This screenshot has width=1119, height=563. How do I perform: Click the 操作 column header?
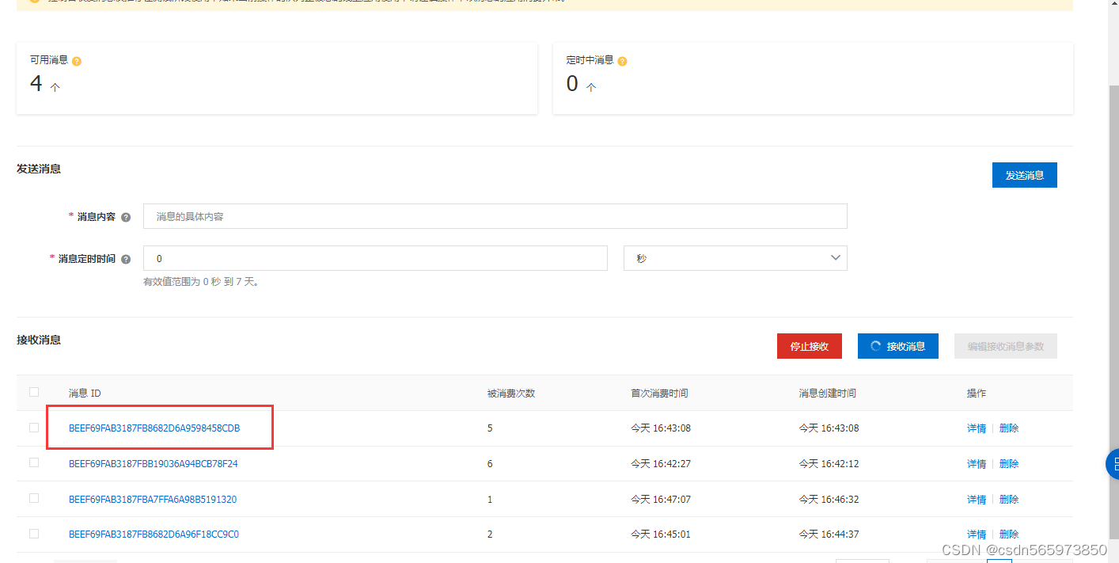[977, 394]
